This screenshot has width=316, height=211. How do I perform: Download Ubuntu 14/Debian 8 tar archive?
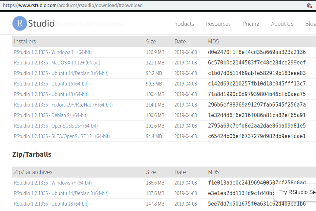(61, 193)
